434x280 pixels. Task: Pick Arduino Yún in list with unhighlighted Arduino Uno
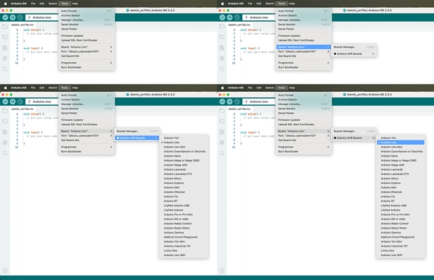click(x=184, y=138)
